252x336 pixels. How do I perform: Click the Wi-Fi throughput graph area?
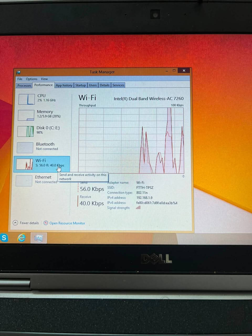tap(131, 140)
